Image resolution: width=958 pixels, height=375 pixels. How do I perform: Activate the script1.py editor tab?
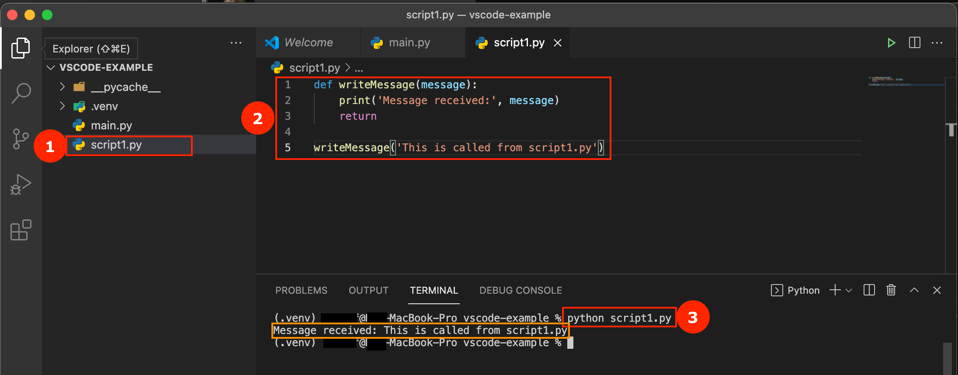coord(518,43)
